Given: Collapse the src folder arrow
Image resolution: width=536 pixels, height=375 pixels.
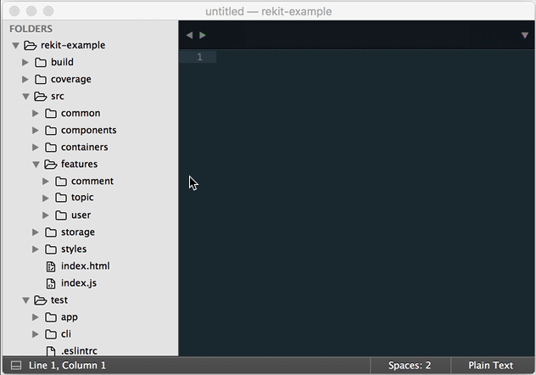Looking at the screenshot, I should tap(25, 97).
